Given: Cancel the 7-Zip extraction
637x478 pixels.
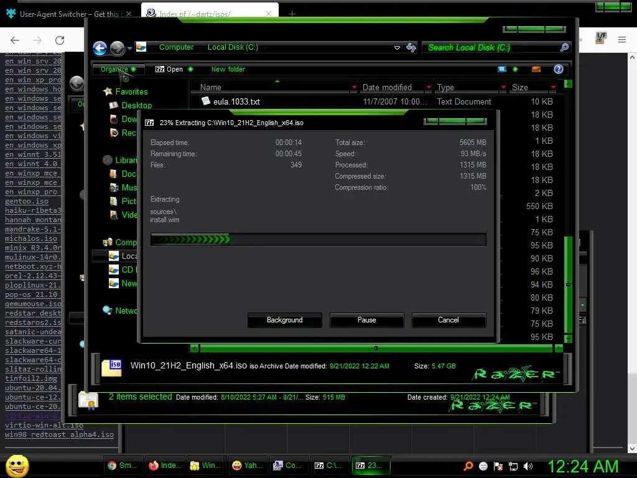Looking at the screenshot, I should tap(448, 320).
